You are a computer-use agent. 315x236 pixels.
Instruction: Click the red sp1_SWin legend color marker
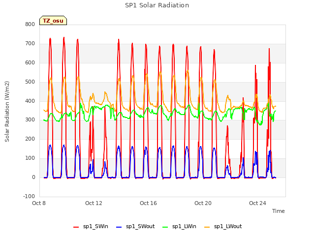pos(76,227)
